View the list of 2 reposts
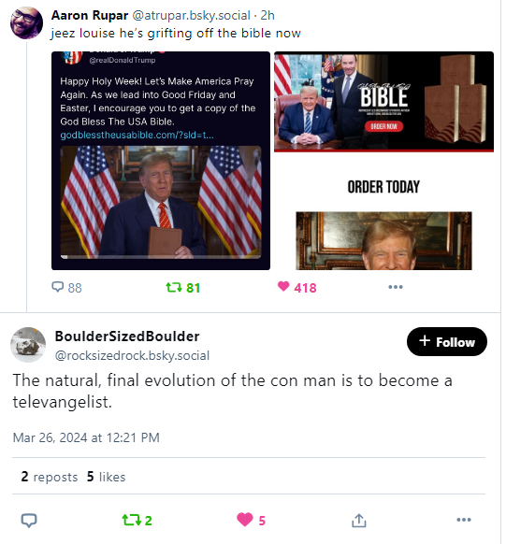Viewport: 506px width, 544px height. click(50, 477)
